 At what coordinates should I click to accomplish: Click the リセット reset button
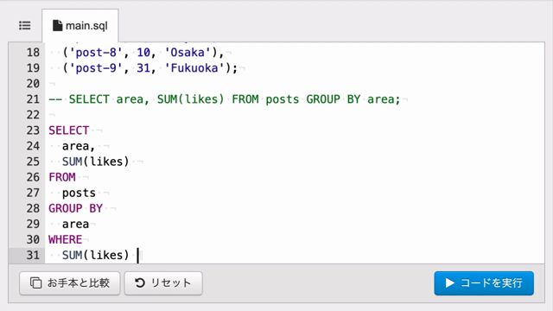pyautogui.click(x=163, y=282)
